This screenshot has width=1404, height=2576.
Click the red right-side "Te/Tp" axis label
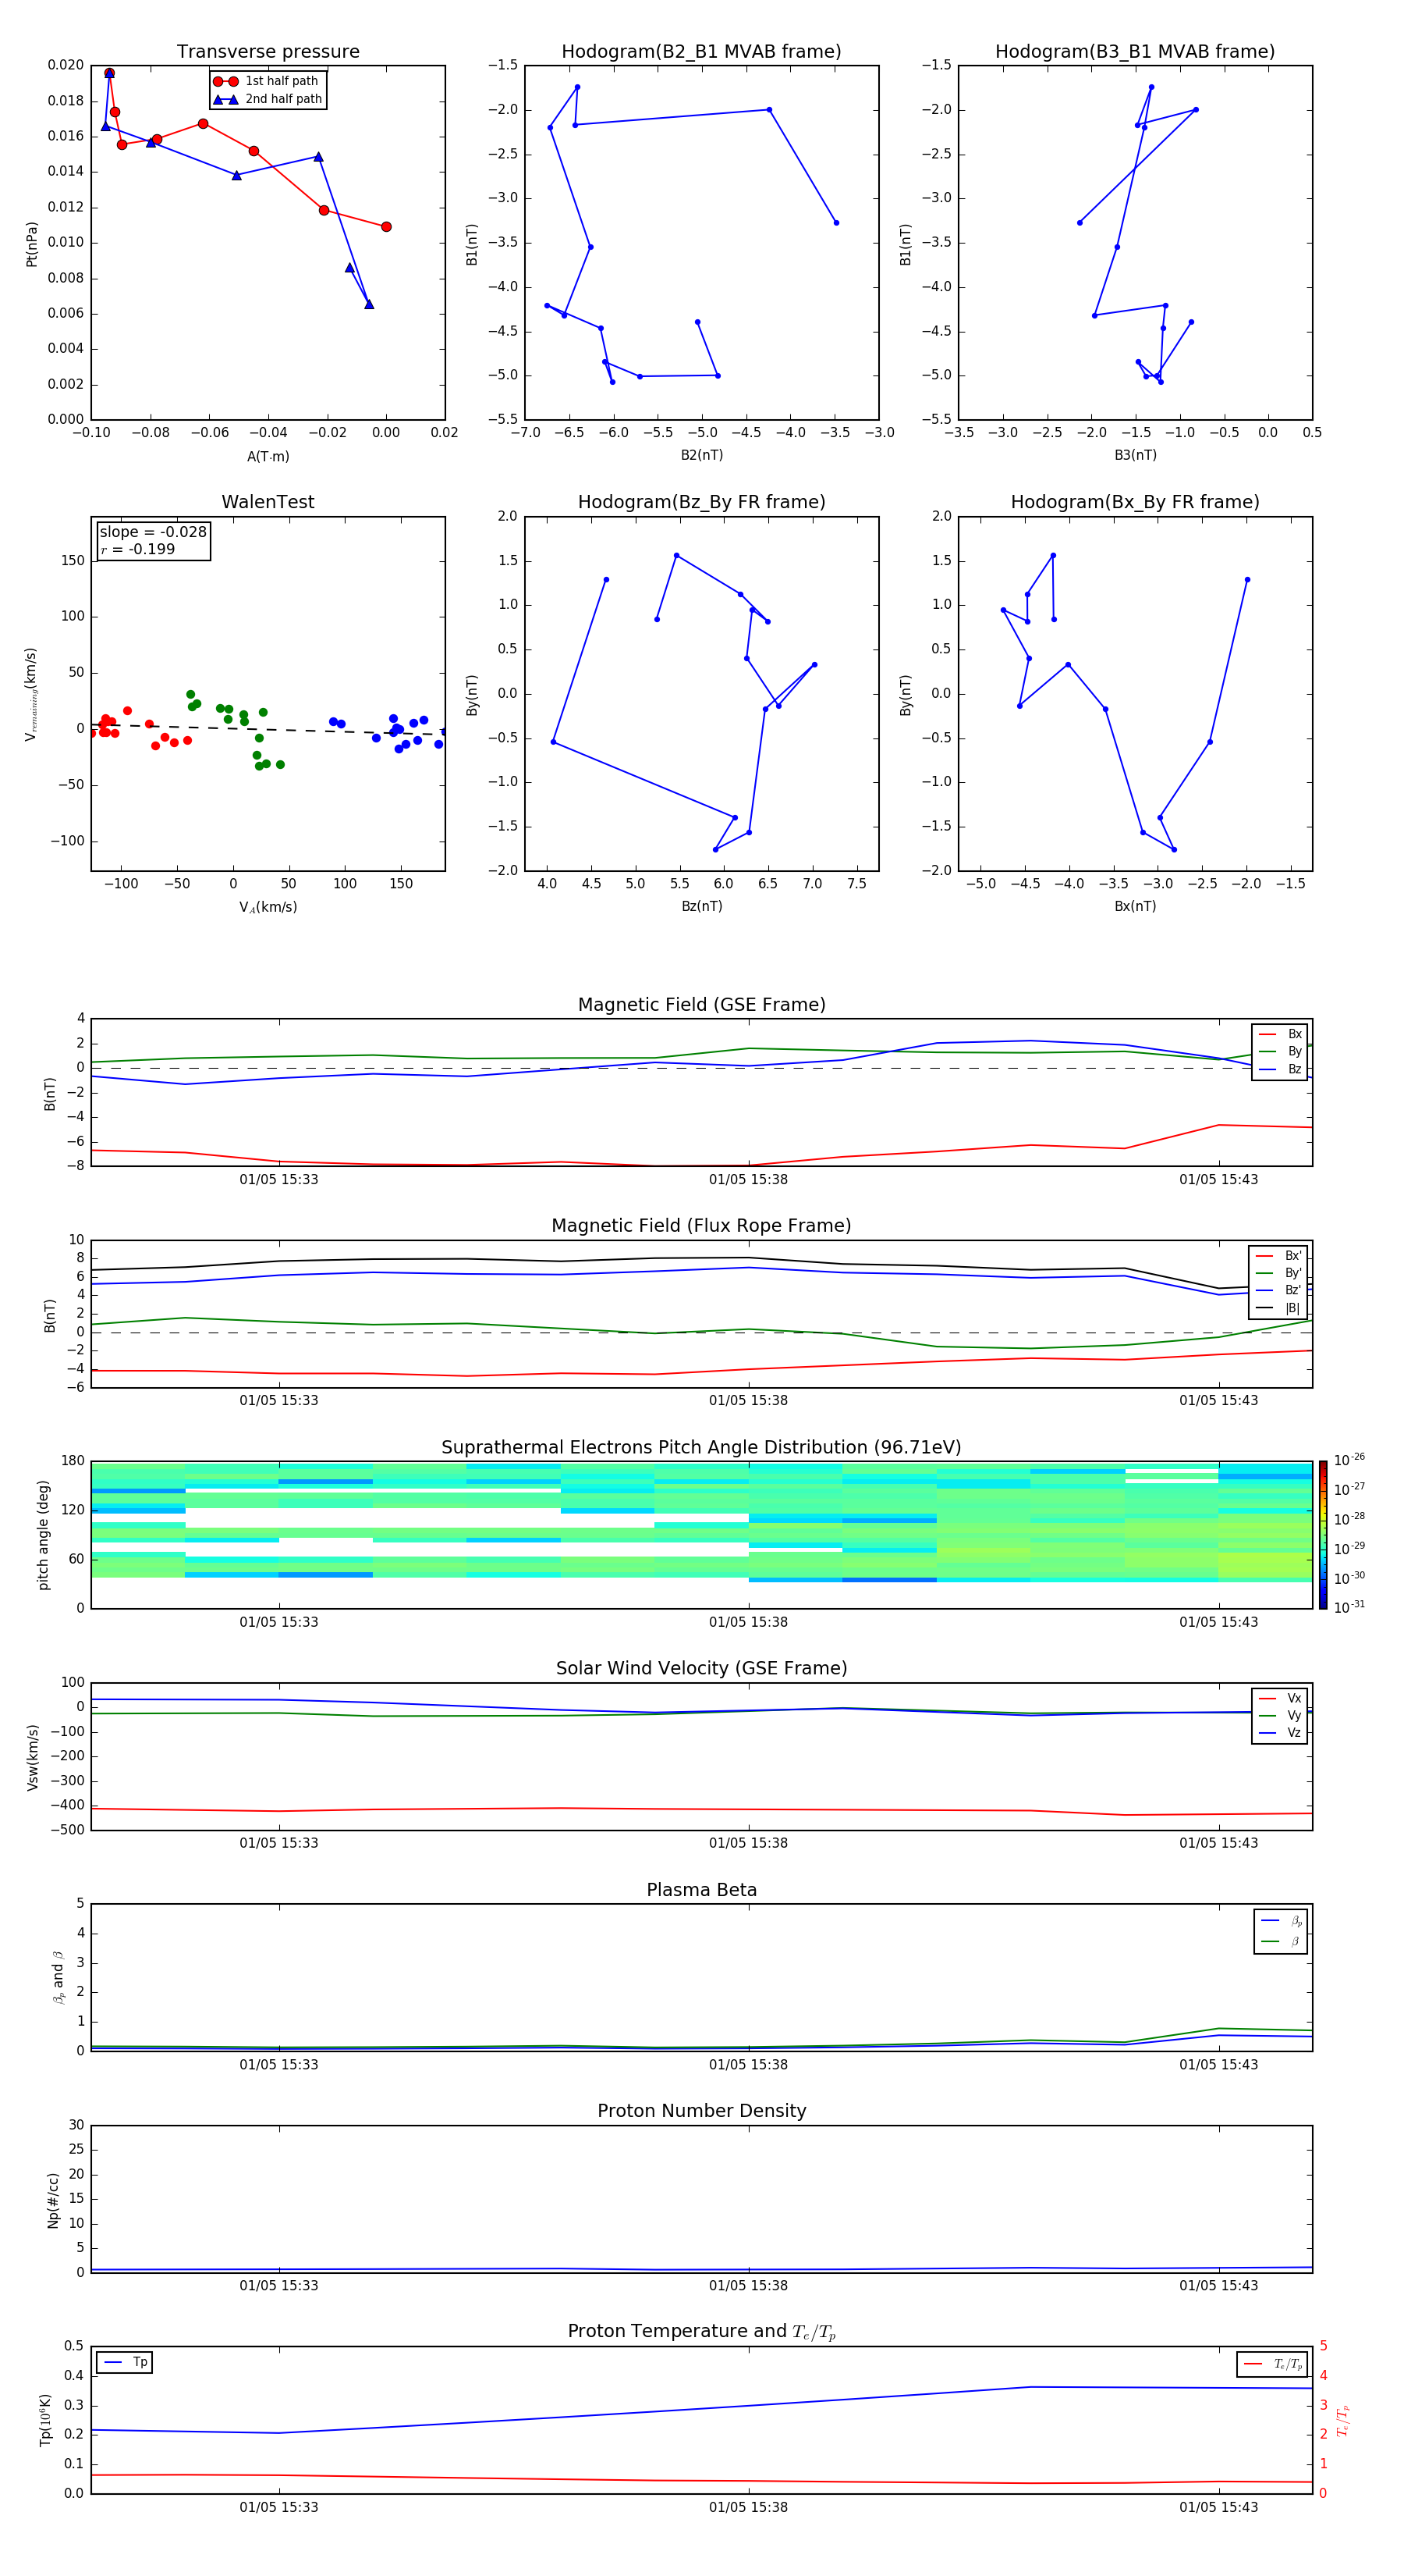(x=1343, y=2421)
